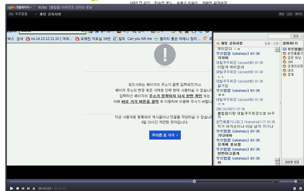Click the Stop playback icon
The width and height of the screenshot is (304, 191).
17,189
